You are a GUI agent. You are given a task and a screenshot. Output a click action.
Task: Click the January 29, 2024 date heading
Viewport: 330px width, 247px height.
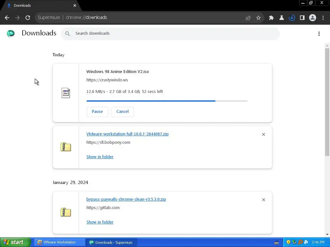(70, 182)
